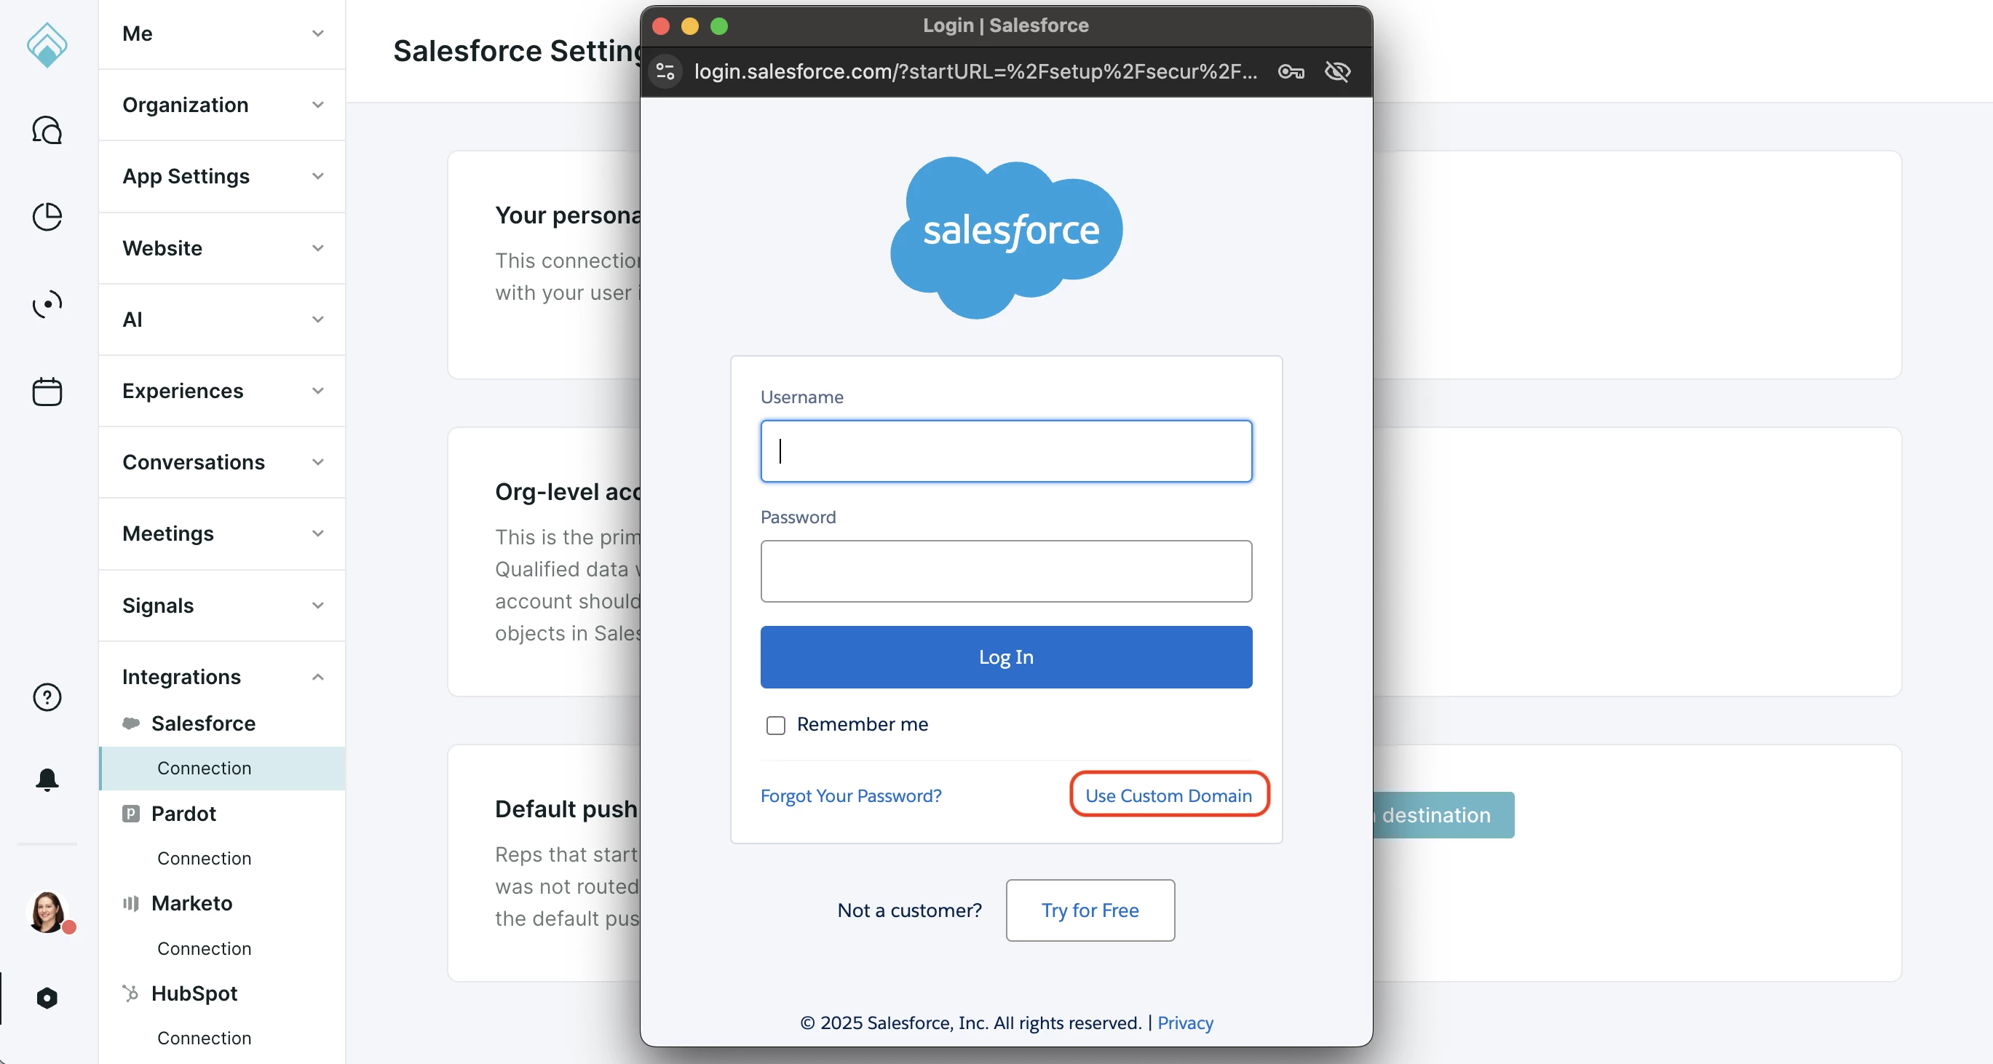The image size is (1993, 1064).
Task: Click the Use Custom Domain link
Action: tap(1168, 795)
